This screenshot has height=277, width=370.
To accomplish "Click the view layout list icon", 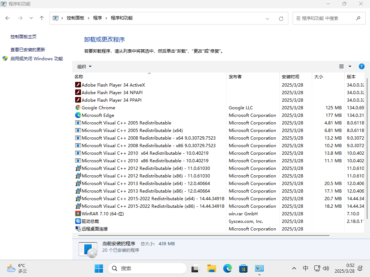I will click(341, 66).
